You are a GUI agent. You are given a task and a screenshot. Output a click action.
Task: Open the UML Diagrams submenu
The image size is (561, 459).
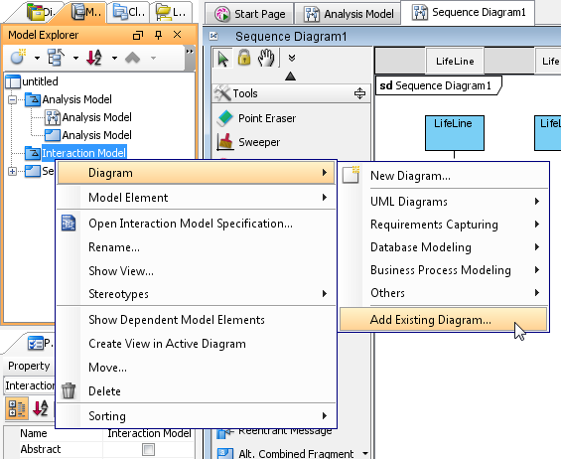(x=444, y=202)
